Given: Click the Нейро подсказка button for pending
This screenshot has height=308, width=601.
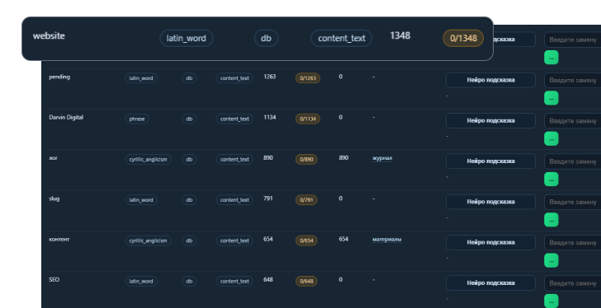Looking at the screenshot, I should 490,80.
